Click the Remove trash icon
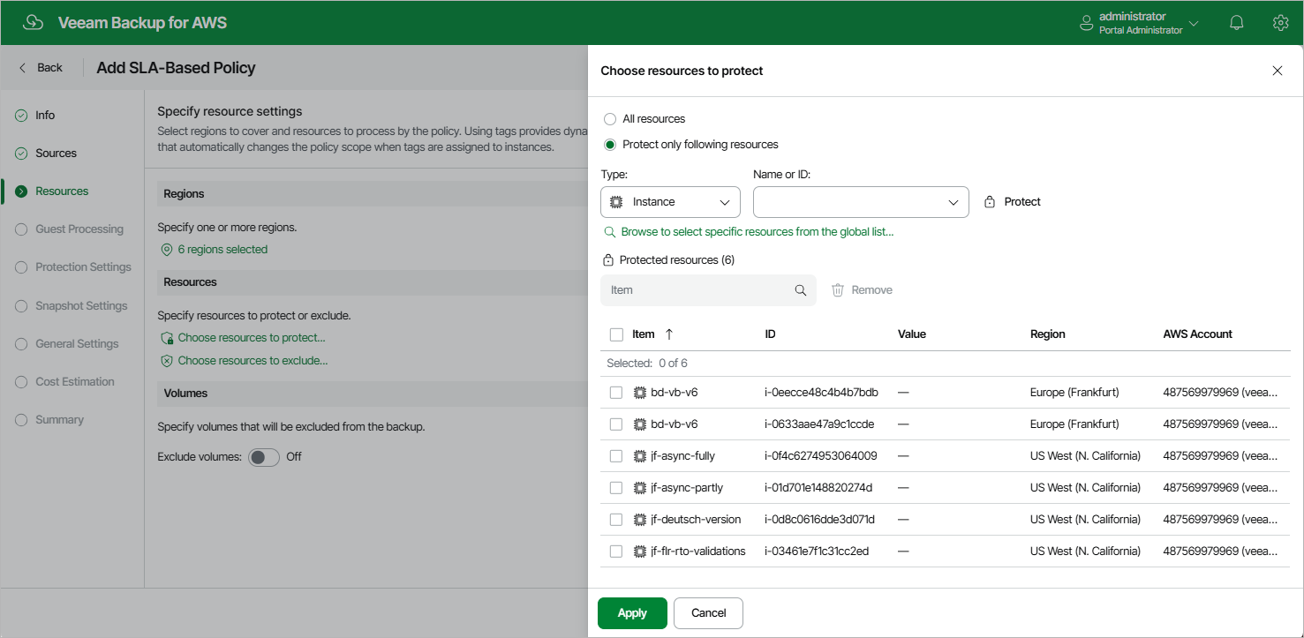The width and height of the screenshot is (1304, 638). 838,290
